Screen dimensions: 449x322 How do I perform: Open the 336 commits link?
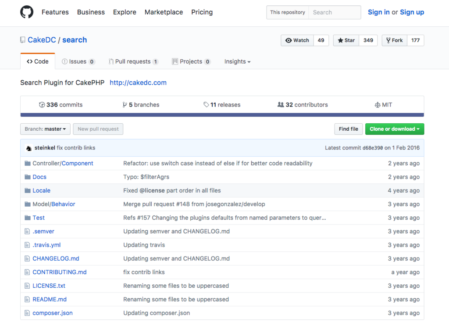point(61,105)
